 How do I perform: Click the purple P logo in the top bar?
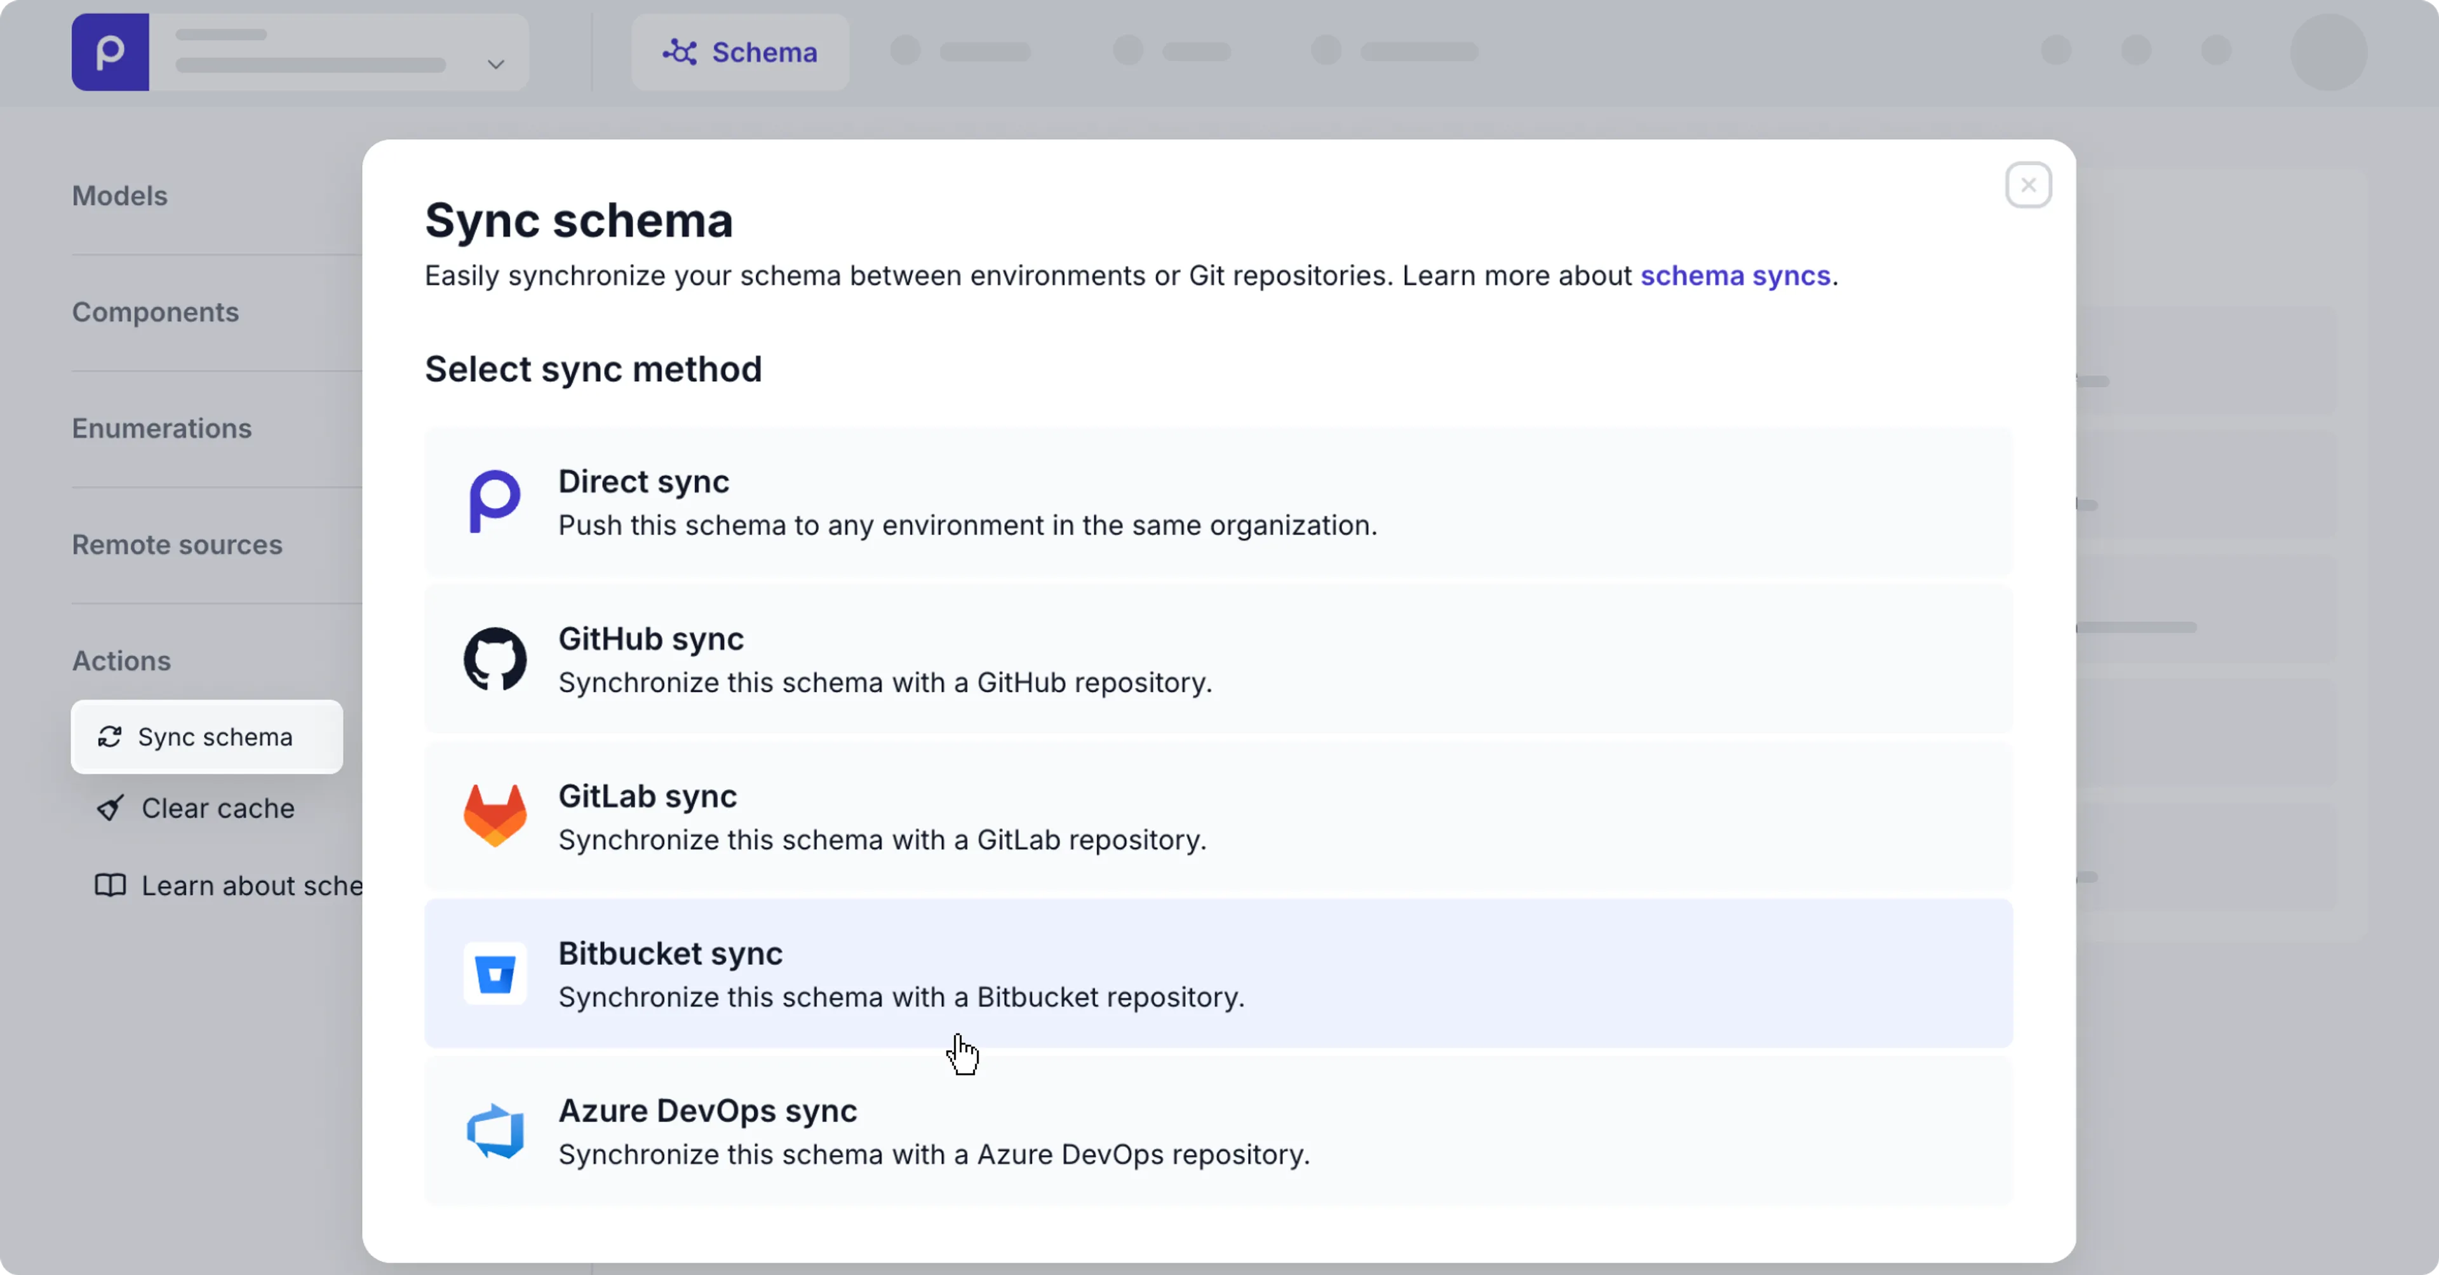(110, 52)
